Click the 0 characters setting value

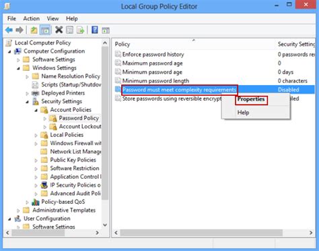coord(292,81)
